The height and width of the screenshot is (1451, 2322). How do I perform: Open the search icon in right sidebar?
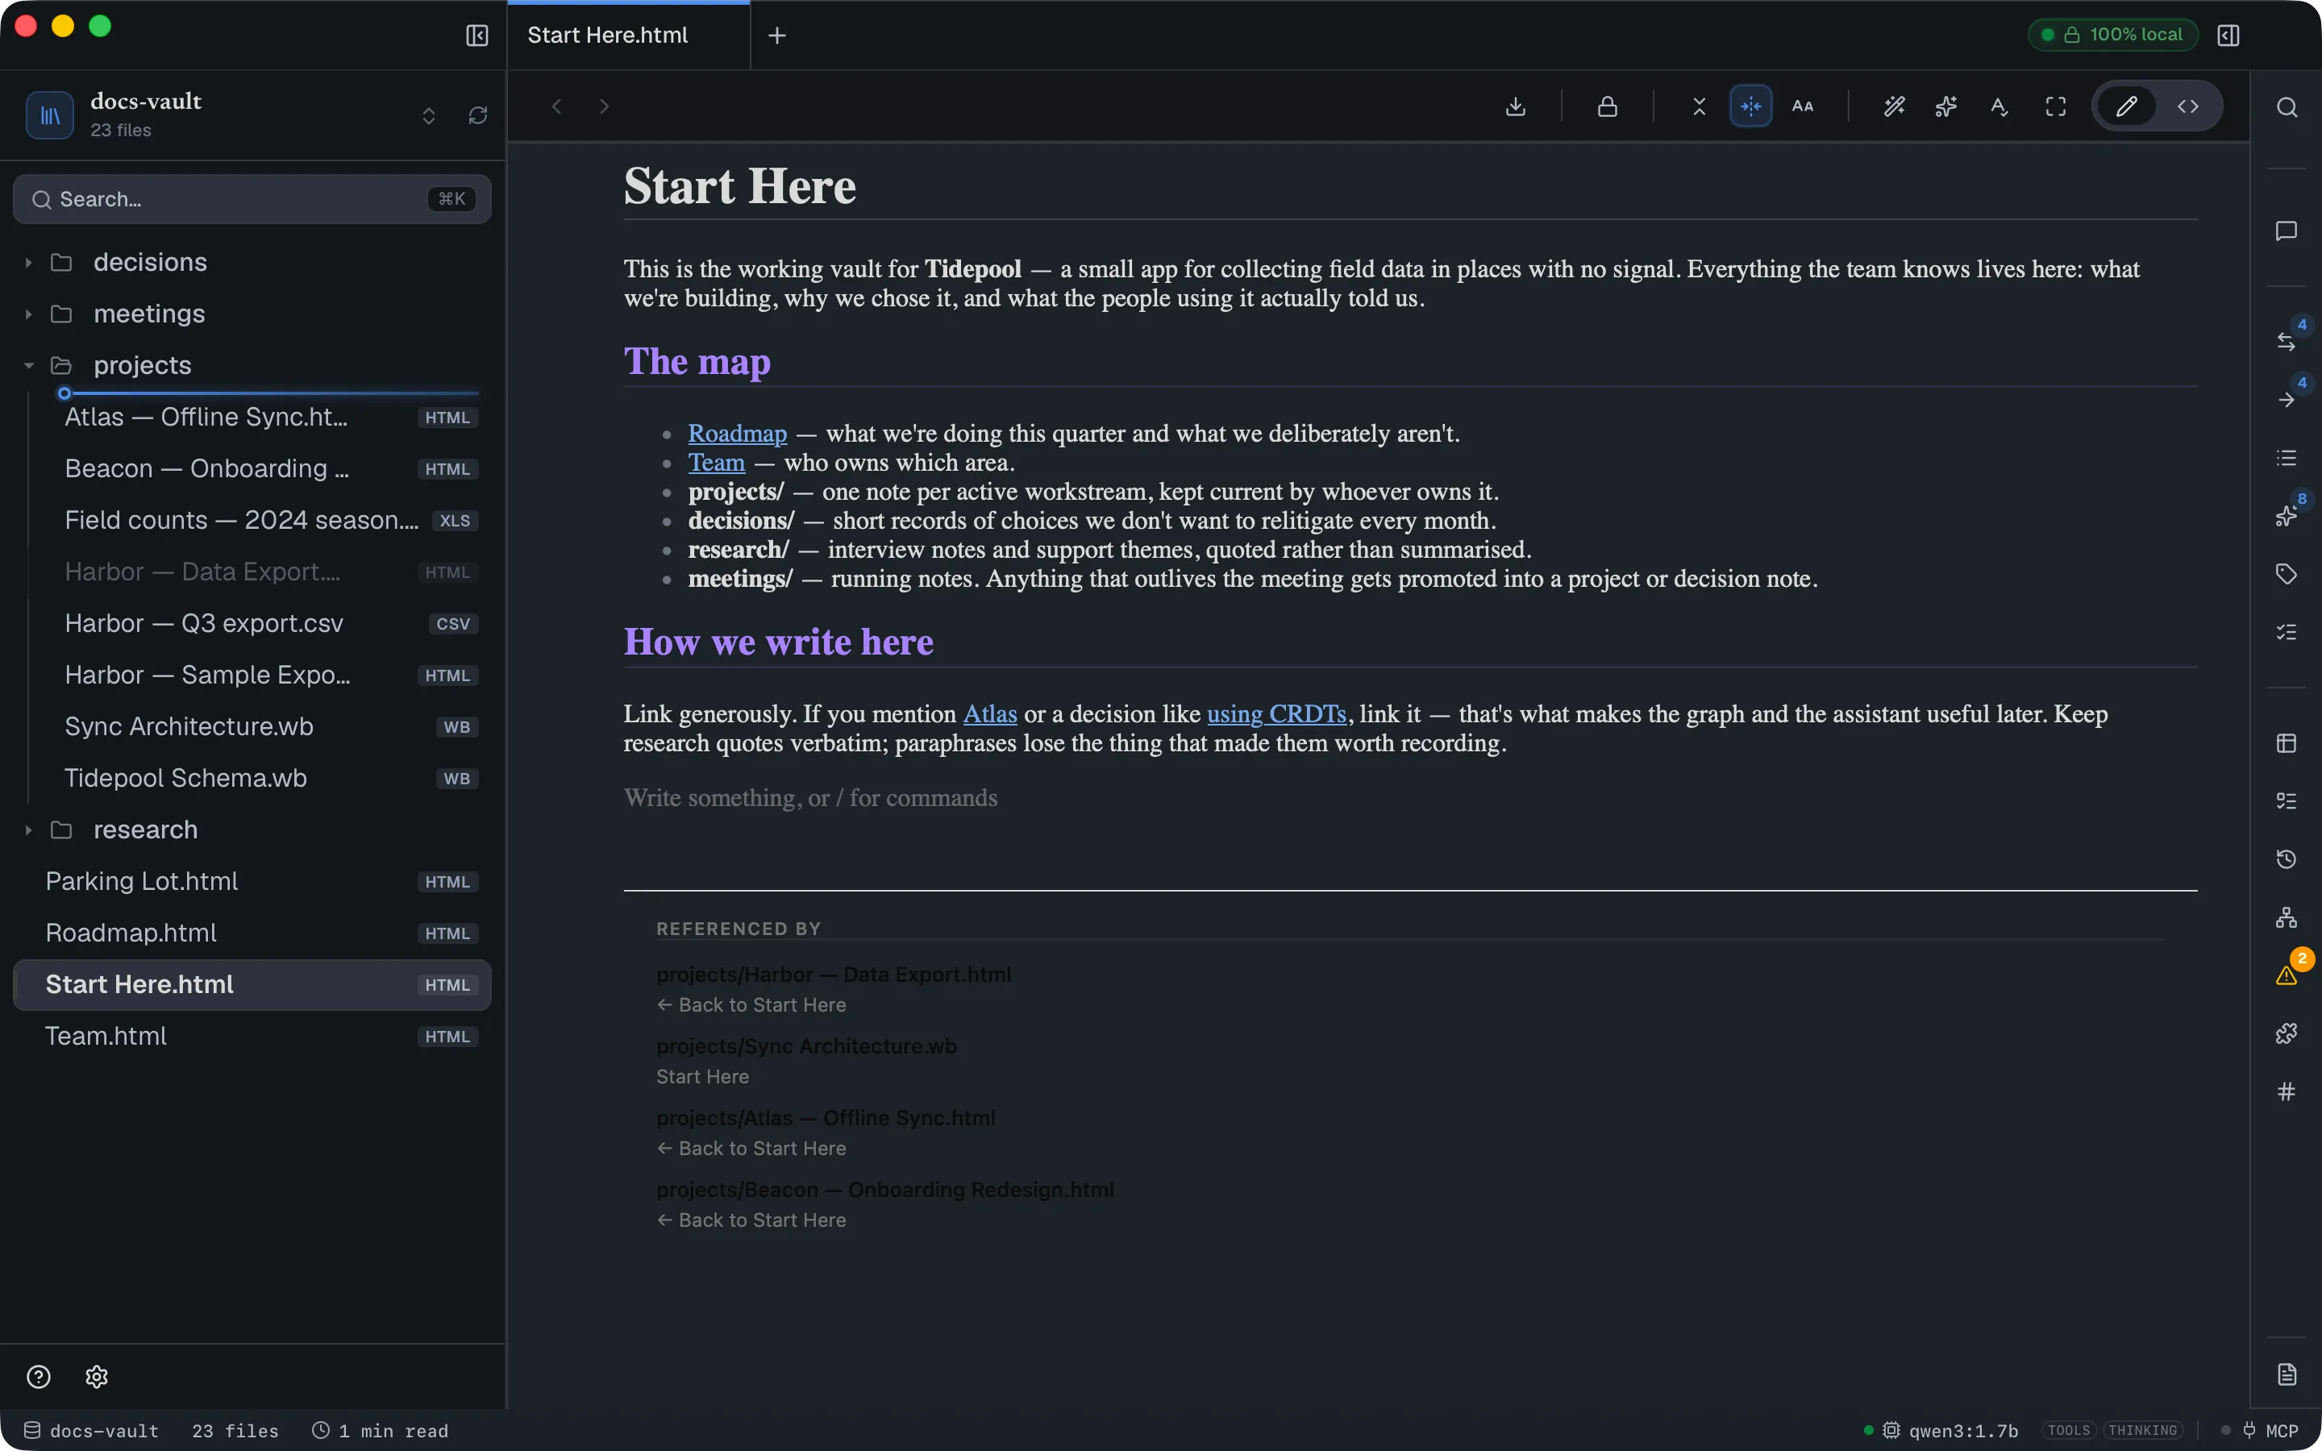click(x=2287, y=106)
